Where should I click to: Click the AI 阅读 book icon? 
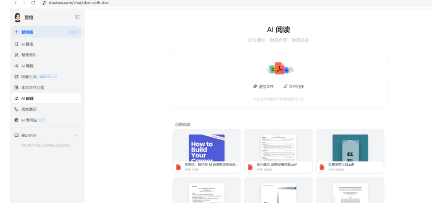(16, 98)
